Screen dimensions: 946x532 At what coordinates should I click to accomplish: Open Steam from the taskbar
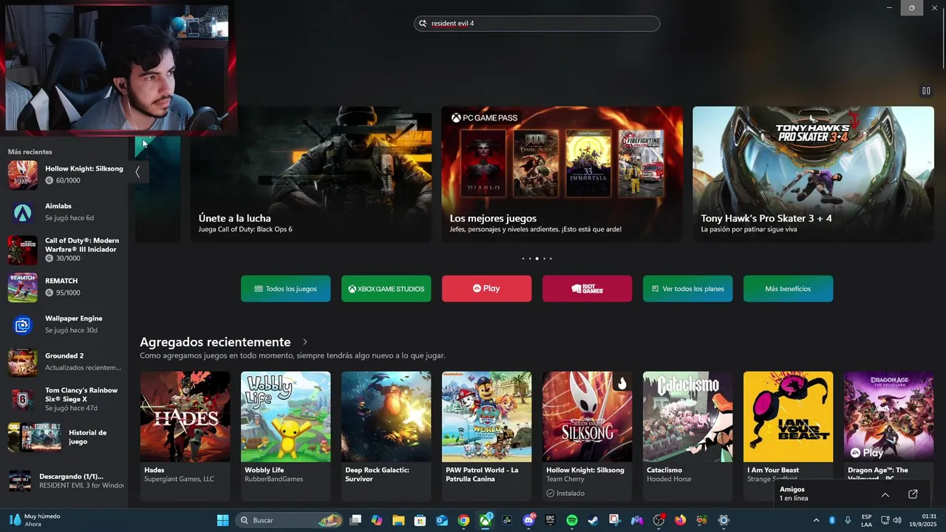coord(593,520)
